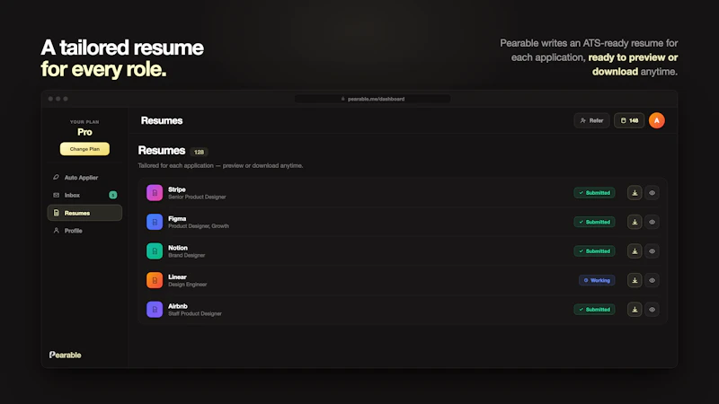
Task: Open the orange user avatar A
Action: 657,120
